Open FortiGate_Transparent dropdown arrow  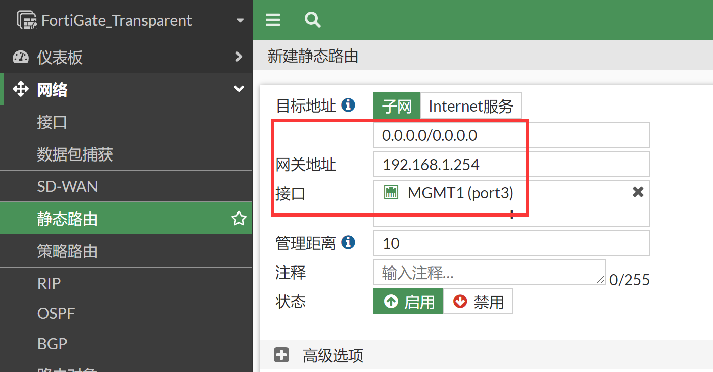coord(240,21)
